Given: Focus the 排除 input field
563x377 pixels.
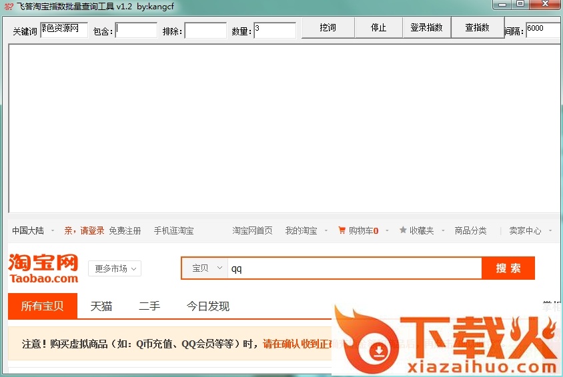Looking at the screenshot, I should tap(205, 31).
